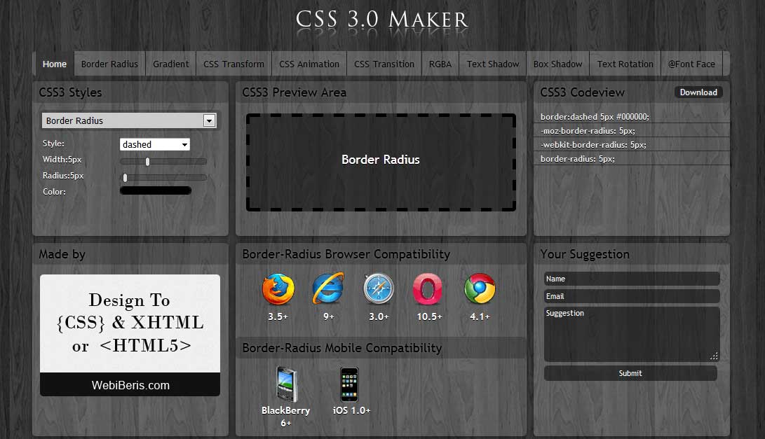This screenshot has height=439, width=765.
Task: Open the border Color picker bar
Action: pos(156,190)
